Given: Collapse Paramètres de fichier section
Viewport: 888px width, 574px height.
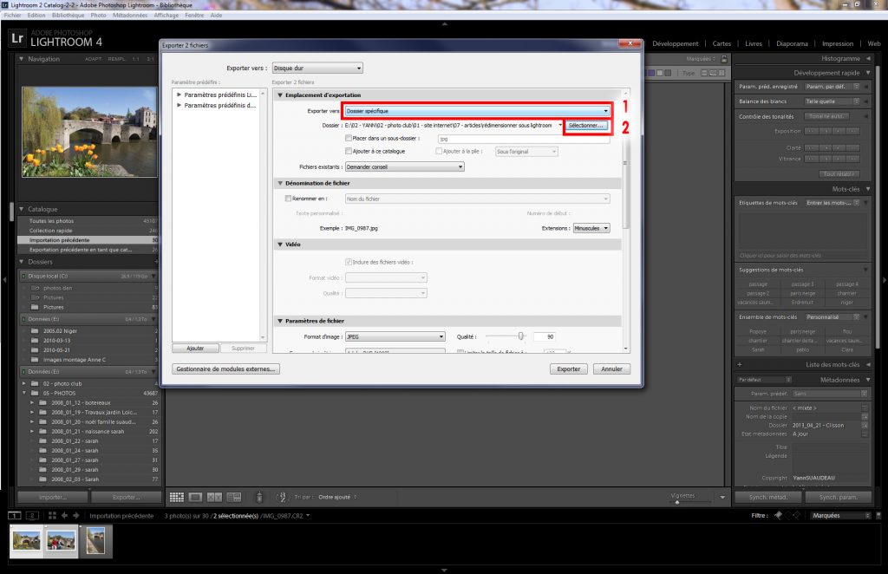Looking at the screenshot, I should click(280, 321).
